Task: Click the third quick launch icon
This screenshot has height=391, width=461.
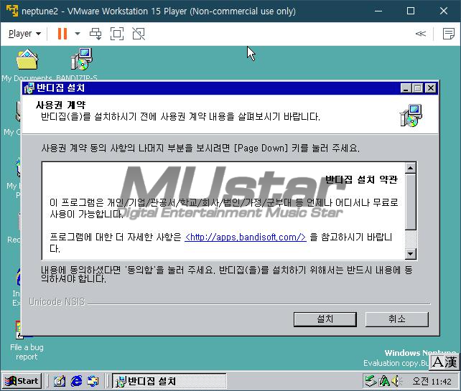Action: tap(93, 381)
